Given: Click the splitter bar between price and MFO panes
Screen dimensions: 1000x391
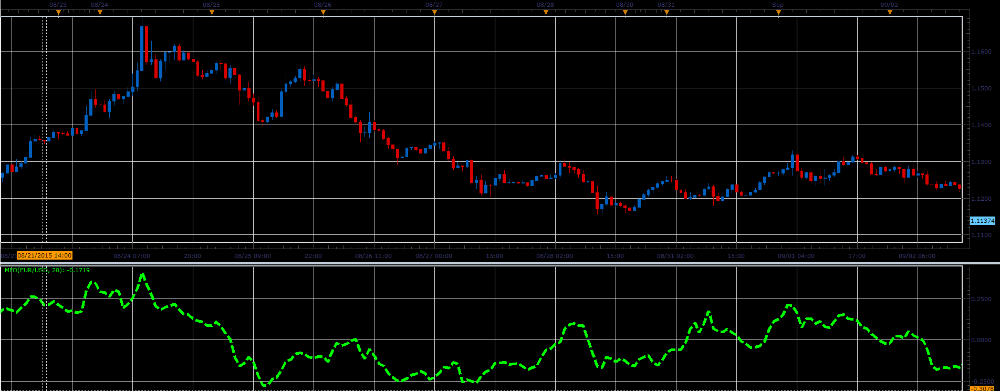Looking at the screenshot, I should [x=500, y=262].
